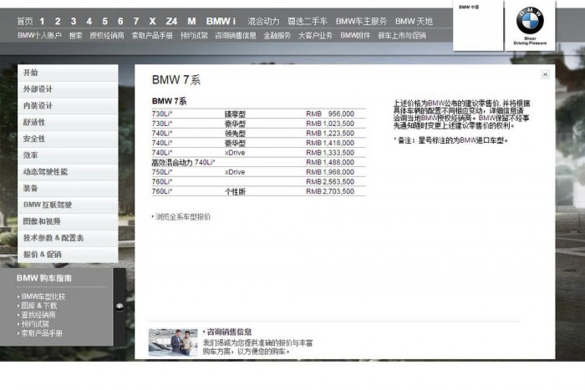The height and width of the screenshot is (390, 585).
Task: Select 外部设计 in the left sidebar
Action: (38, 89)
